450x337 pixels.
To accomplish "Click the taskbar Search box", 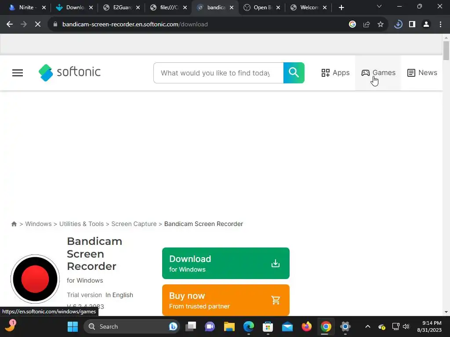I will (132, 326).
